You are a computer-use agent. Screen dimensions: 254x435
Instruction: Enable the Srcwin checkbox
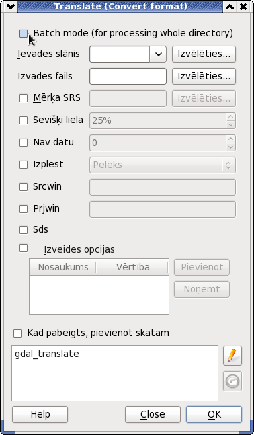[x=24, y=187]
